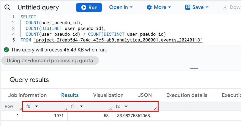Viewport: 241px width, 126px height.
Task: Click the on-demand processing quota chip
Action: (50, 61)
